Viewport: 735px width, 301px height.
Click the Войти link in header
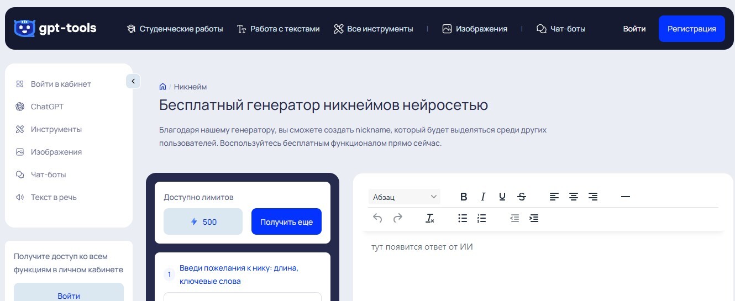click(634, 29)
